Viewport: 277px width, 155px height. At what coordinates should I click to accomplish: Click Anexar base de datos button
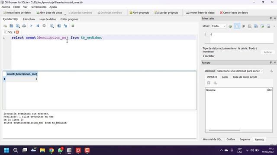[x=200, y=12]
